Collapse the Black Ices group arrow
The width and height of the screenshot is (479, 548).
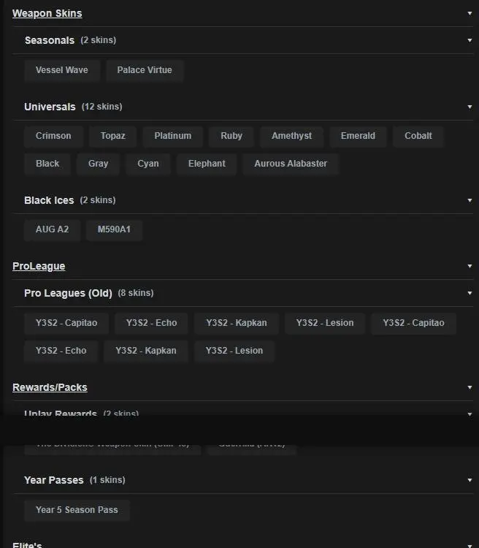coord(470,200)
